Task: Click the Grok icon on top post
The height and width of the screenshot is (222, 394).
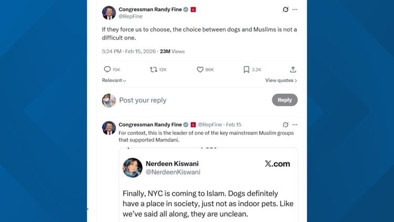Action: point(285,9)
